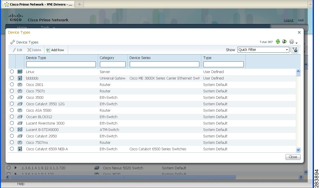320x188 pixels.
Task: Click the Device Series filter field
Action: click(165, 64)
